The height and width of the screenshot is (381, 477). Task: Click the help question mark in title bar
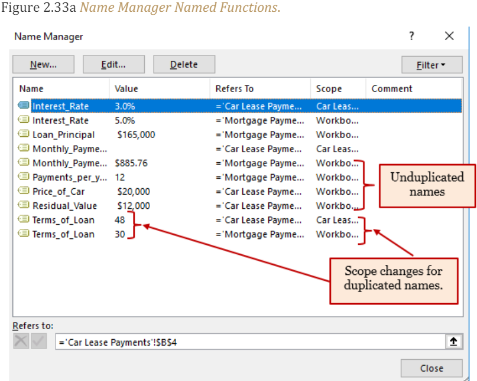click(x=411, y=36)
